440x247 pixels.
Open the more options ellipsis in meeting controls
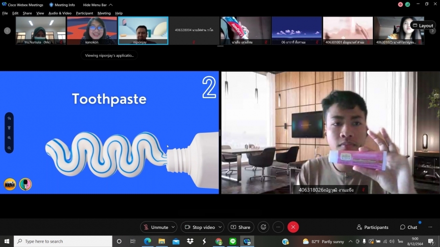point(278,227)
